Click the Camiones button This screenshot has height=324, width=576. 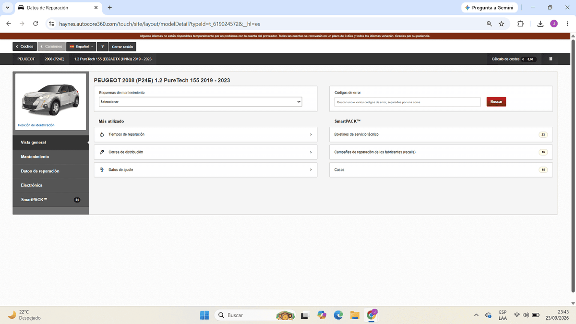(51, 47)
